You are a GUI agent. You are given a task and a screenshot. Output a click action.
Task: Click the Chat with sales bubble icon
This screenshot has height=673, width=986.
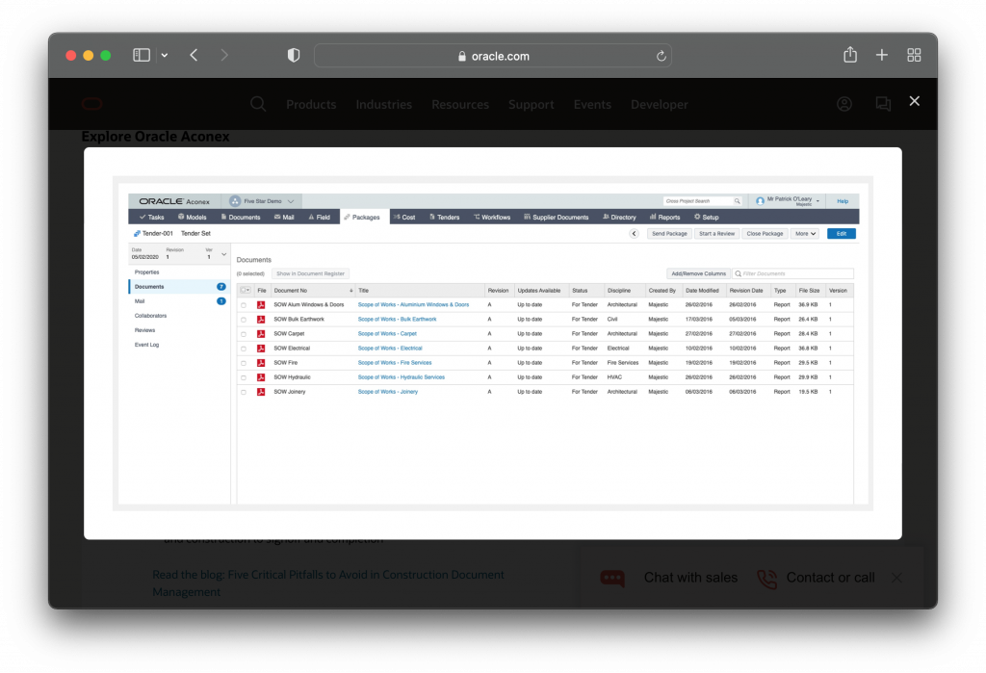tap(612, 578)
